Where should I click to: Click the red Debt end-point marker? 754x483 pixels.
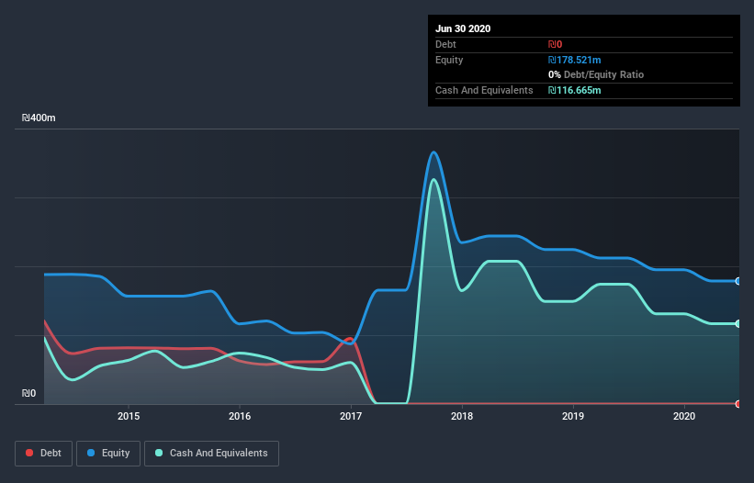(x=738, y=404)
